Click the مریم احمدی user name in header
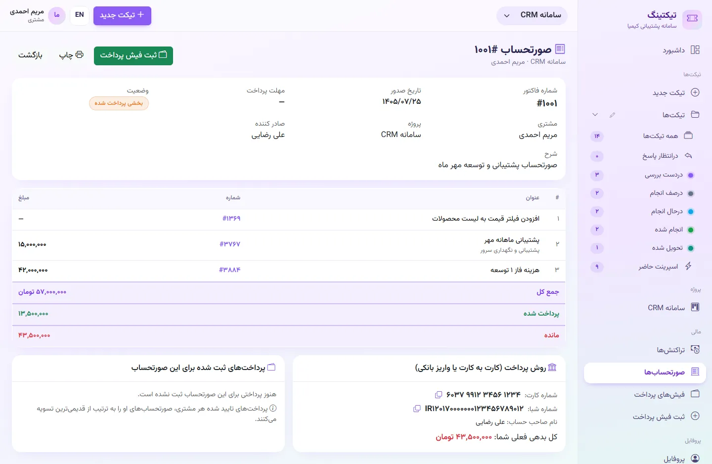 27,11
